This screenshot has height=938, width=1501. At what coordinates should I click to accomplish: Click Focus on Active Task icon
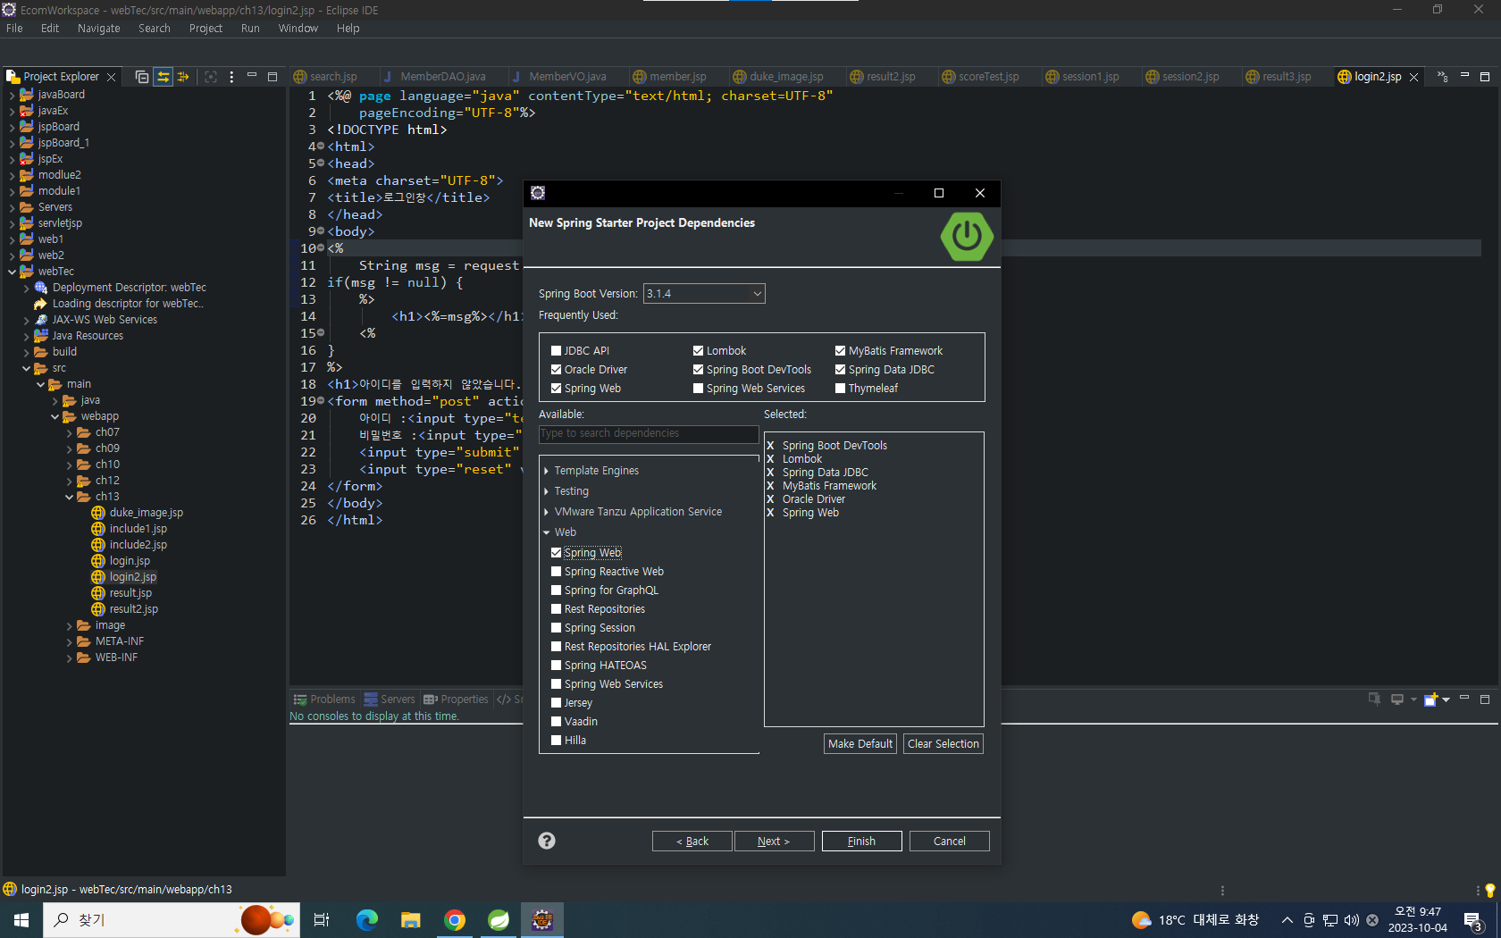click(x=211, y=77)
